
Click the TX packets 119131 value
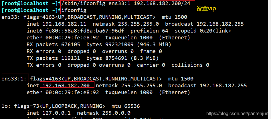[x=70, y=58]
